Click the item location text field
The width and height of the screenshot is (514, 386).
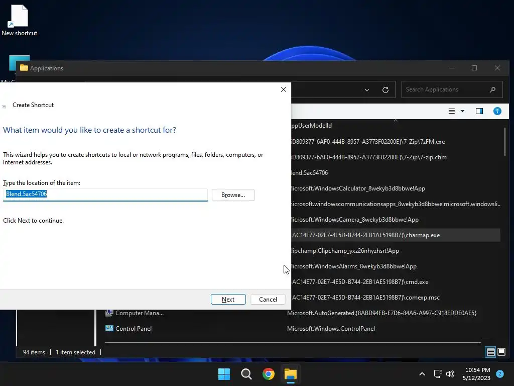pyautogui.click(x=105, y=195)
